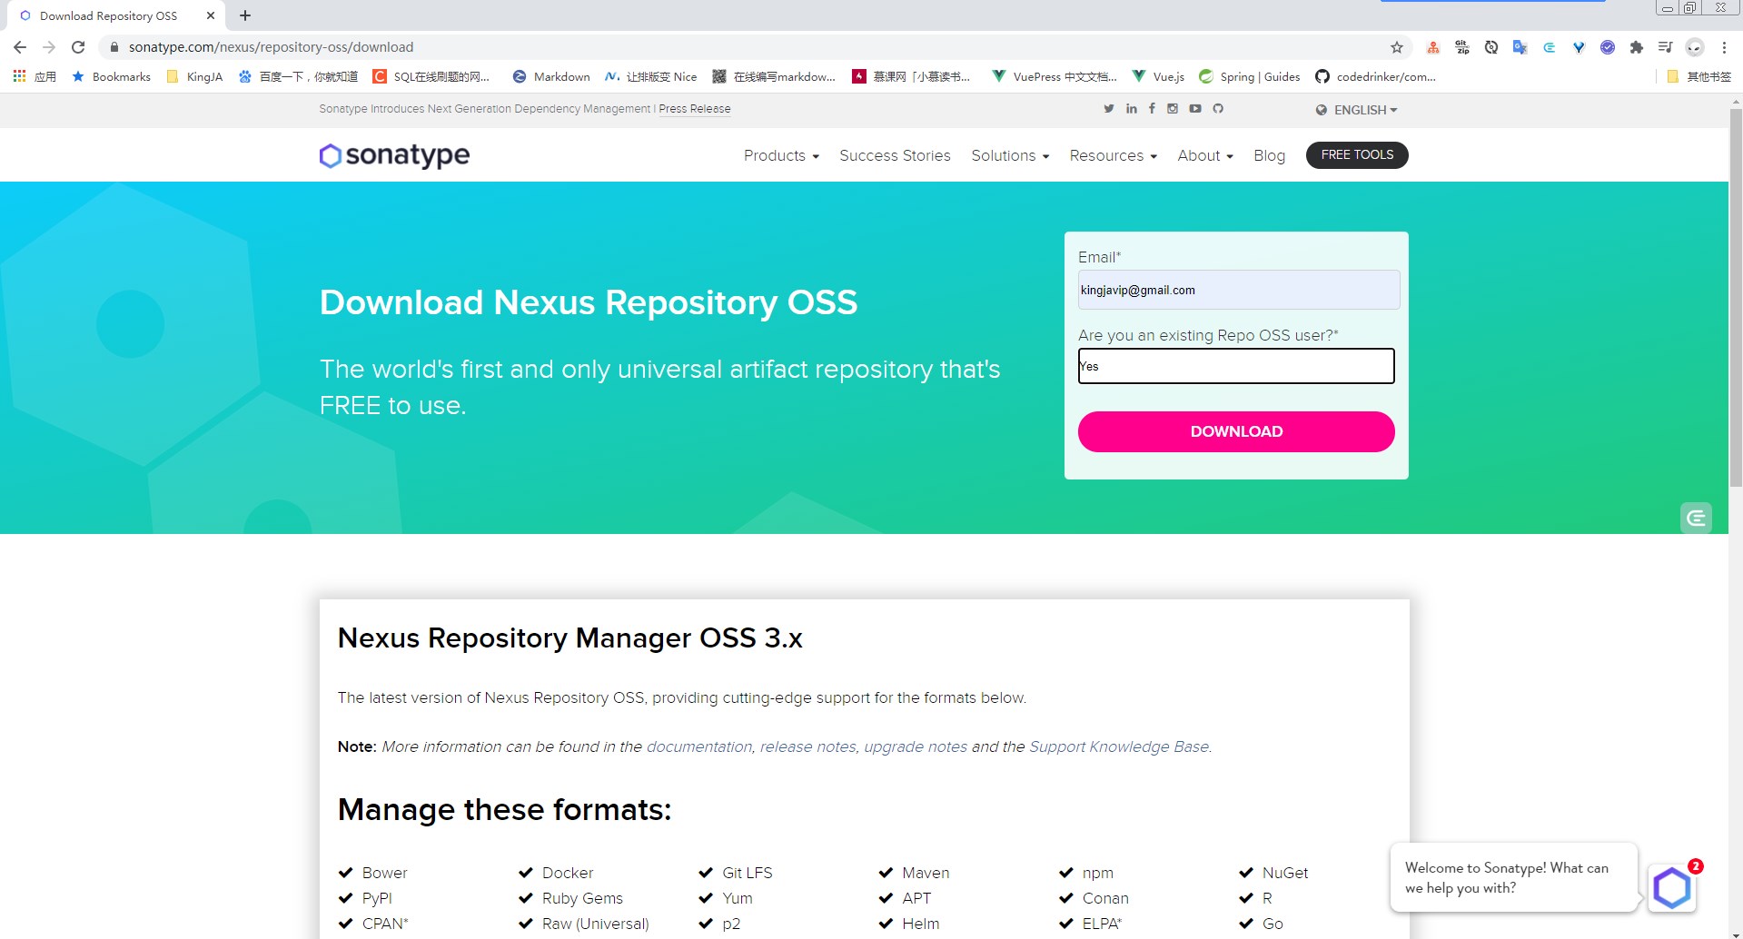This screenshot has height=939, width=1743.
Task: Open the 其他书签 bookmarks folder
Action: (1698, 77)
